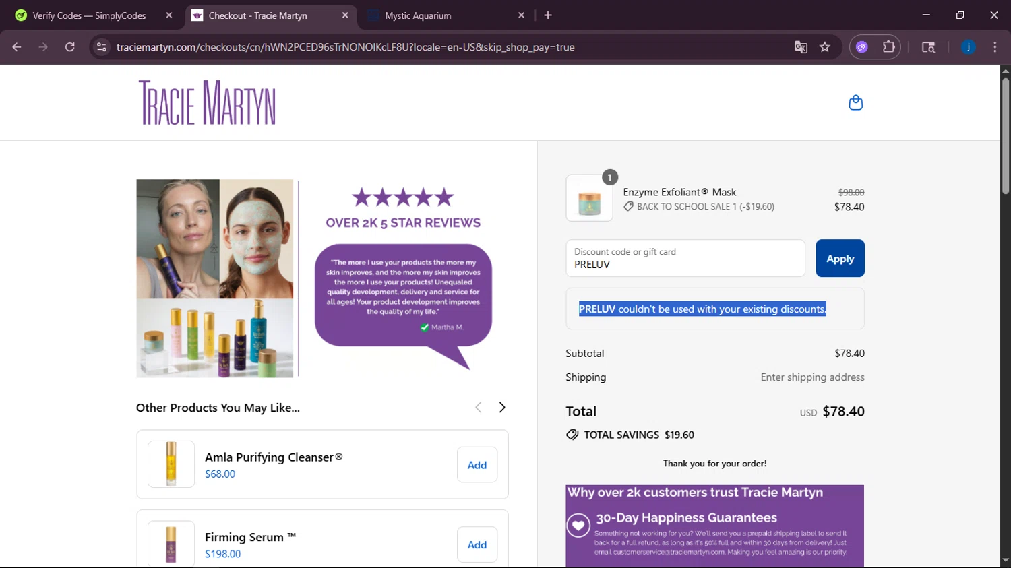Select the Checkout - Tracie Martyn tab

(x=257, y=15)
